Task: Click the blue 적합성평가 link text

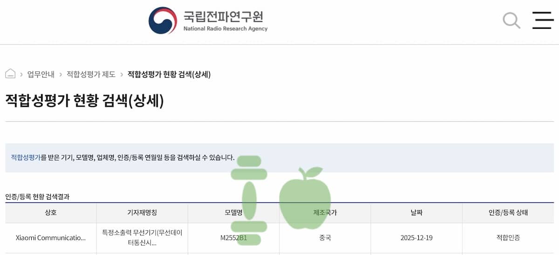Action: point(26,157)
